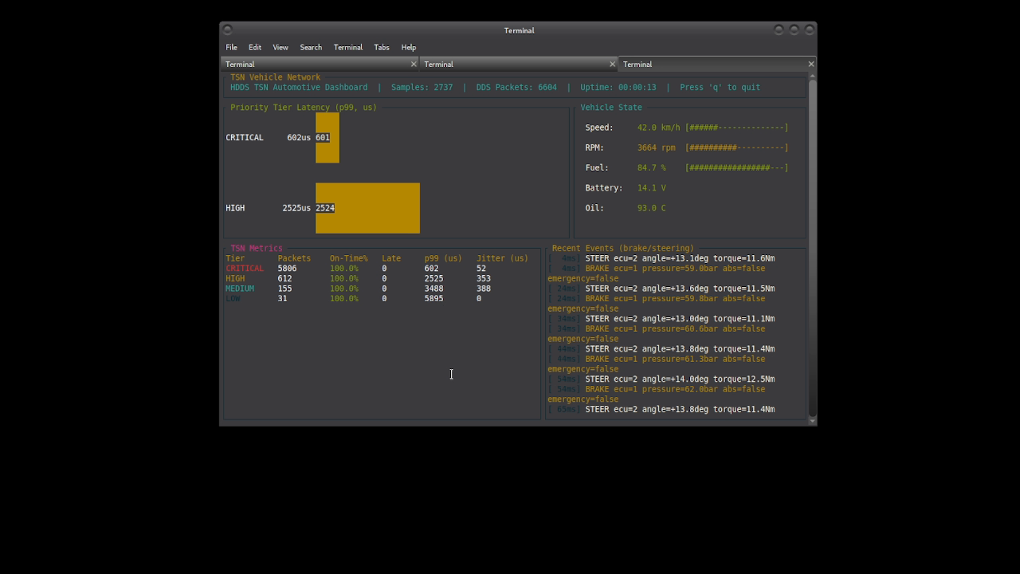Click the terminal scrollbar up arrow
This screenshot has height=574, width=1020.
812,76
